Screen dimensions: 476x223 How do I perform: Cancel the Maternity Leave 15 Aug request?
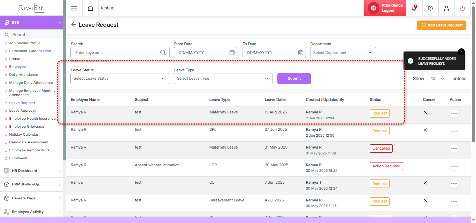pos(425,112)
